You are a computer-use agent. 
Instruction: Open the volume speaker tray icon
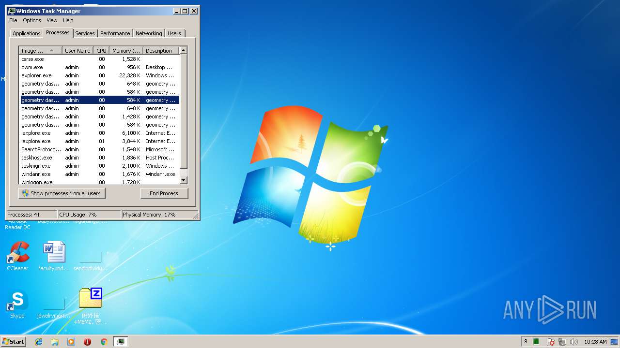point(574,342)
